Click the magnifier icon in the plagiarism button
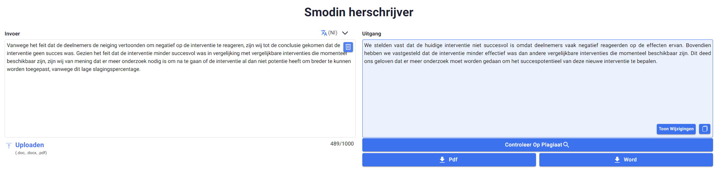The height and width of the screenshot is (171, 722). pyautogui.click(x=566, y=145)
